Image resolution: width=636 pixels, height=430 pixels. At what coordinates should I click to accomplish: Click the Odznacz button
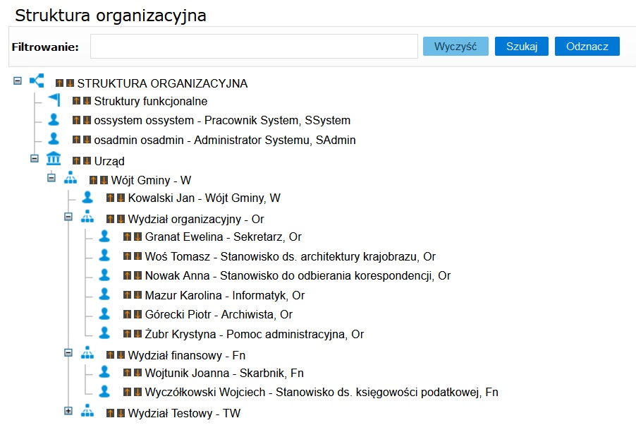point(587,47)
